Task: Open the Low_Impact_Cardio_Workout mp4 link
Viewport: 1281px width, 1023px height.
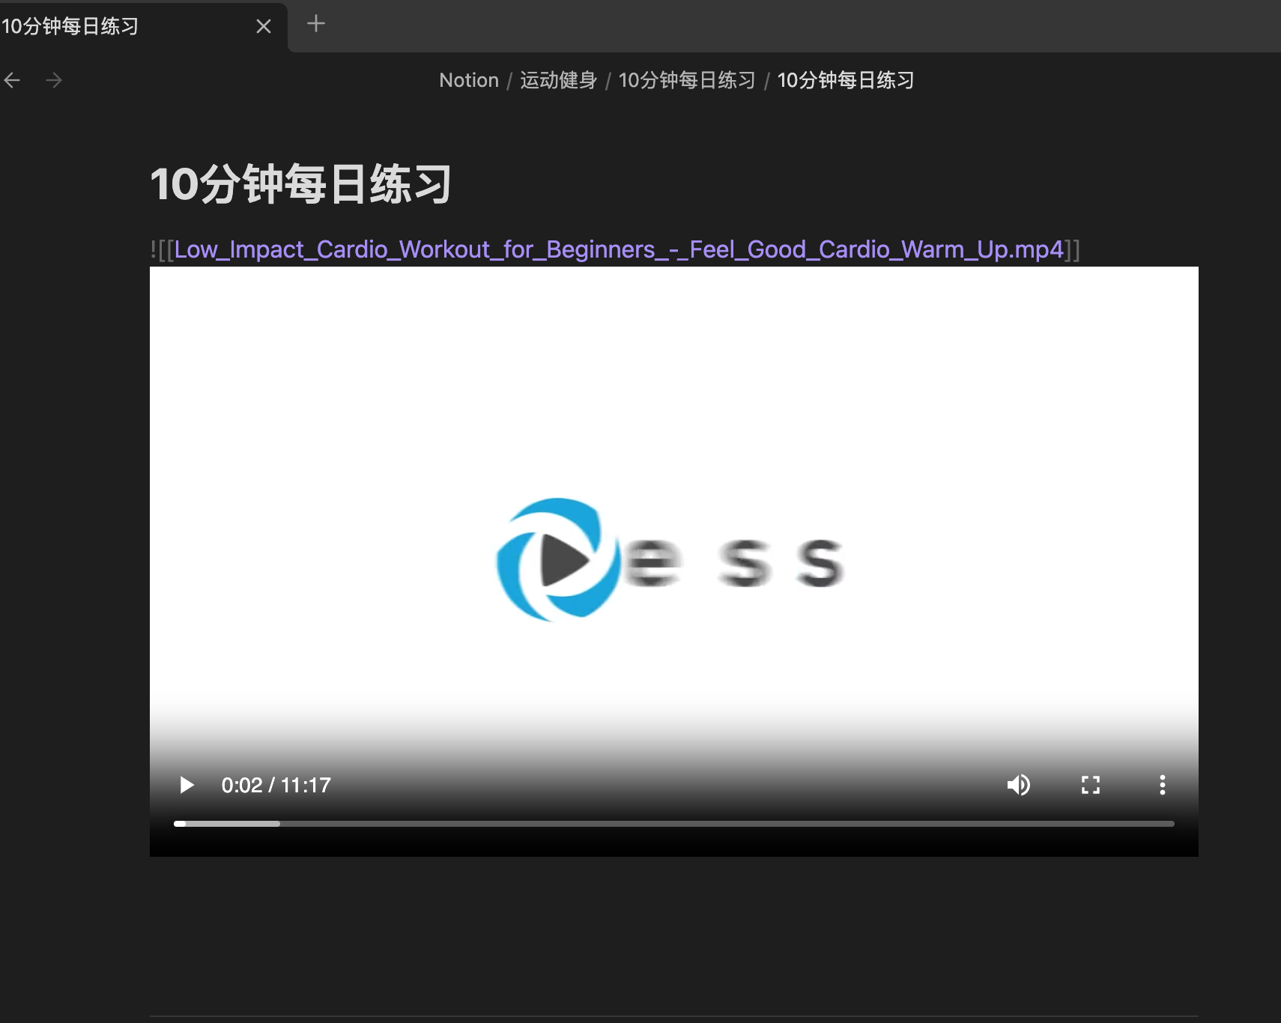Action: tap(618, 249)
